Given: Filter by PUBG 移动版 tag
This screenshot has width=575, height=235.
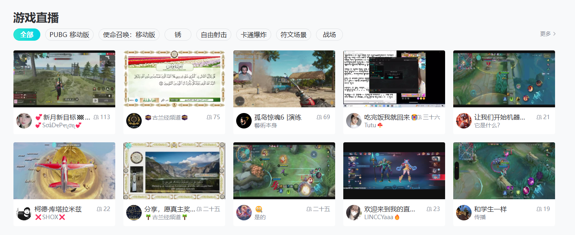Looking at the screenshot, I should coord(69,35).
